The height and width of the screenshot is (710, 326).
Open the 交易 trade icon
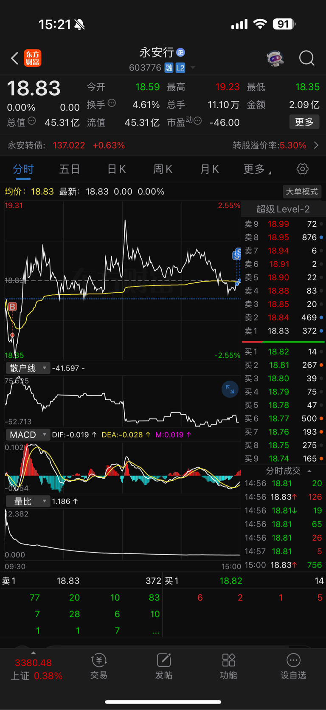[x=98, y=666]
